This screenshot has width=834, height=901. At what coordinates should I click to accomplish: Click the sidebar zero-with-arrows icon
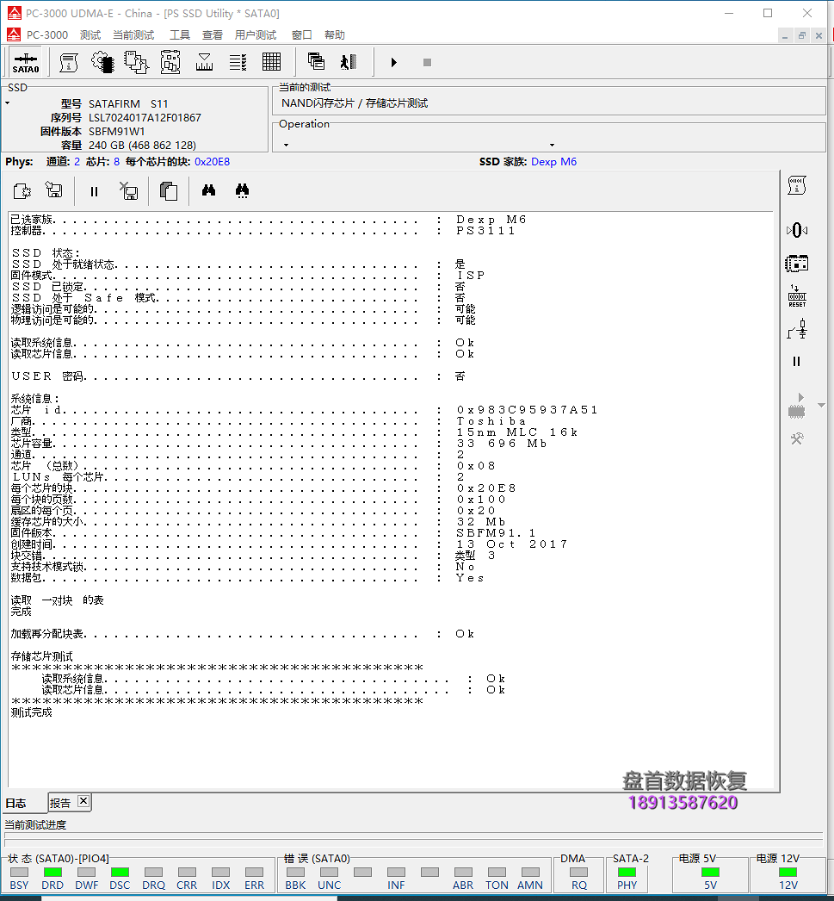tap(797, 231)
